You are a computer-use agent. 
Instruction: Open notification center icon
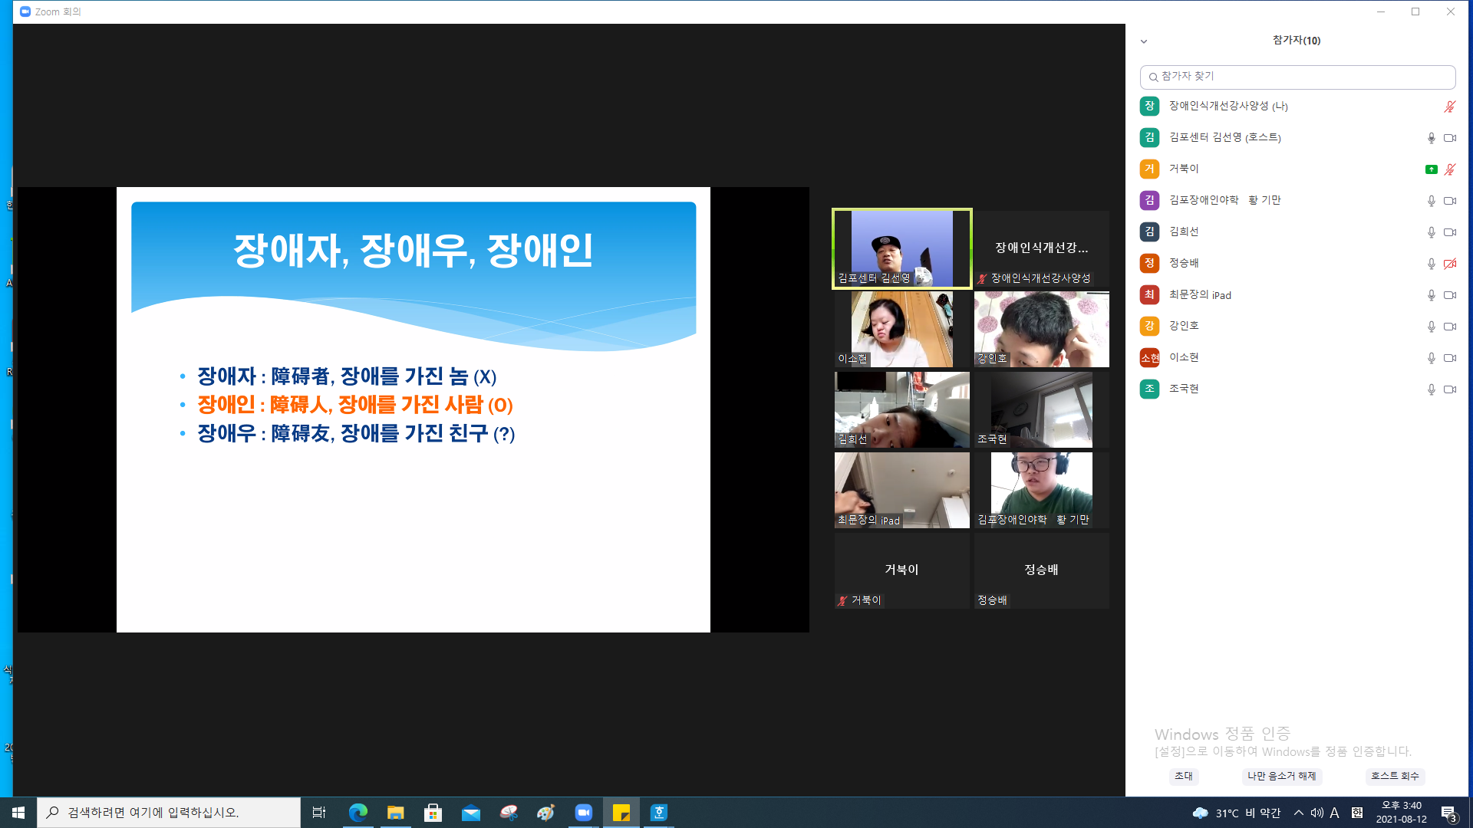click(1449, 813)
